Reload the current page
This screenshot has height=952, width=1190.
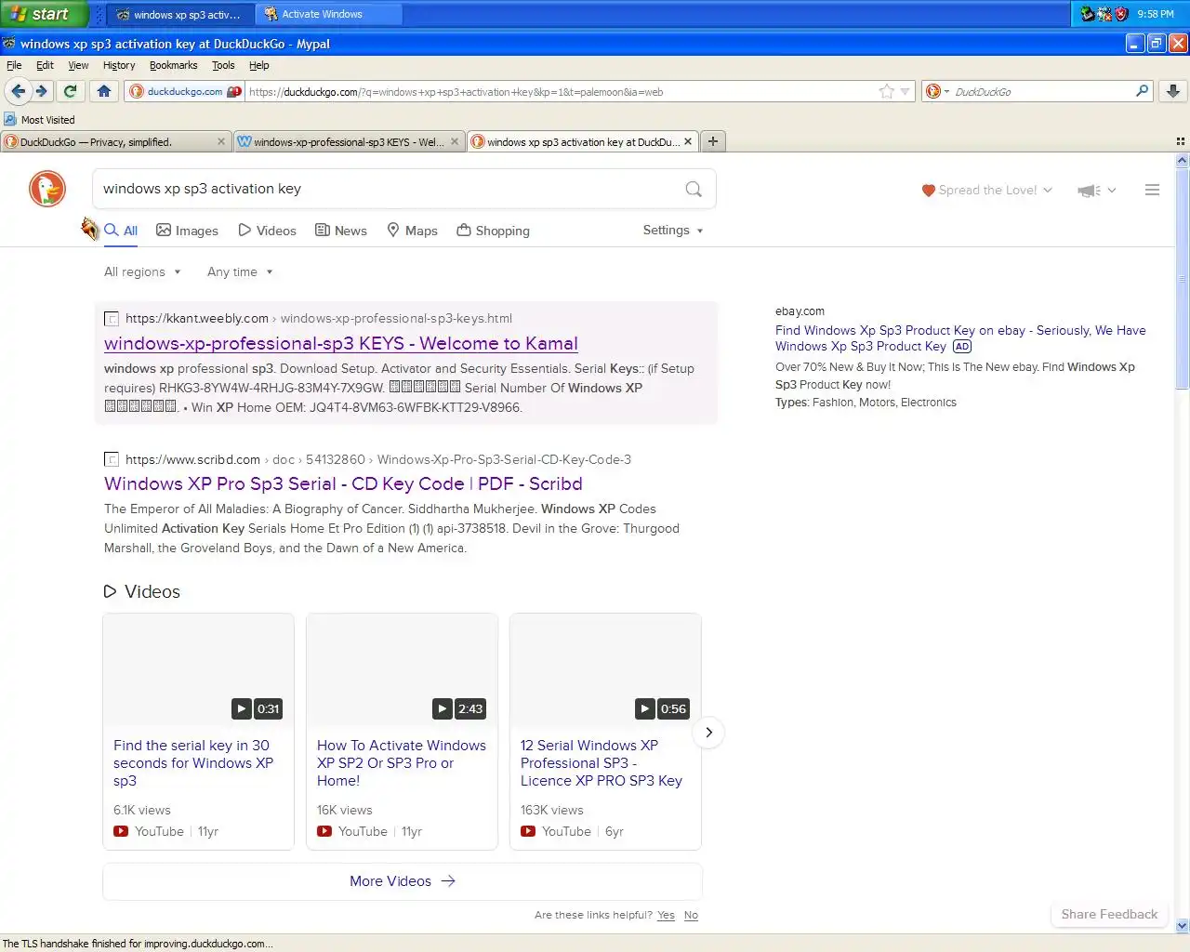[70, 91]
